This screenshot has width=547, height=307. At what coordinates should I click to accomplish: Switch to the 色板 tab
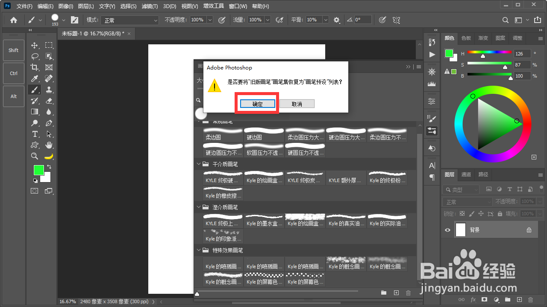[x=466, y=38]
